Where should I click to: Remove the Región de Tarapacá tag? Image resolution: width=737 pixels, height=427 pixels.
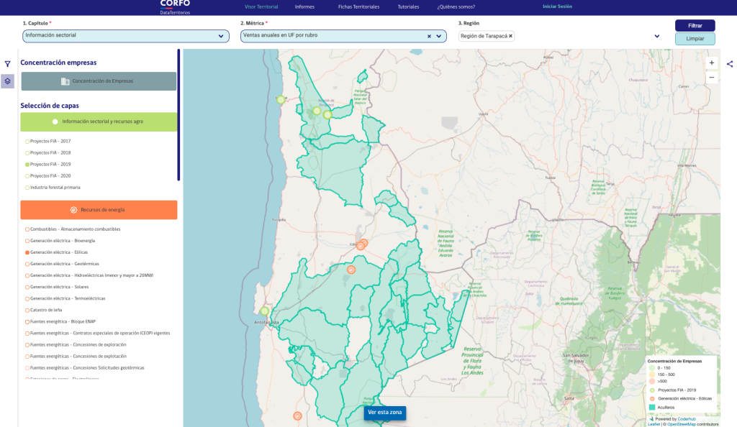pos(510,36)
